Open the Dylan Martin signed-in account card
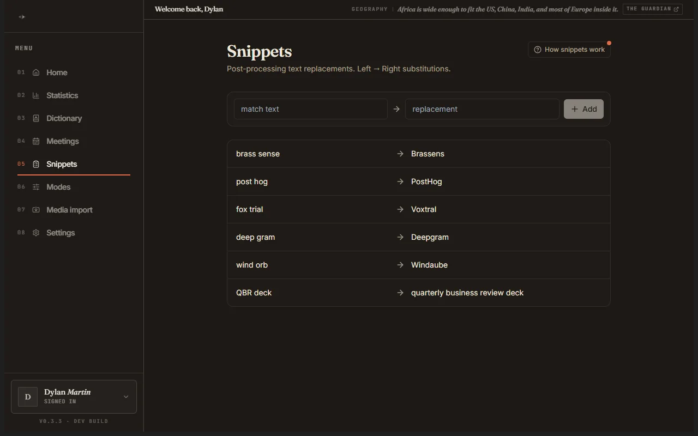 (x=74, y=397)
